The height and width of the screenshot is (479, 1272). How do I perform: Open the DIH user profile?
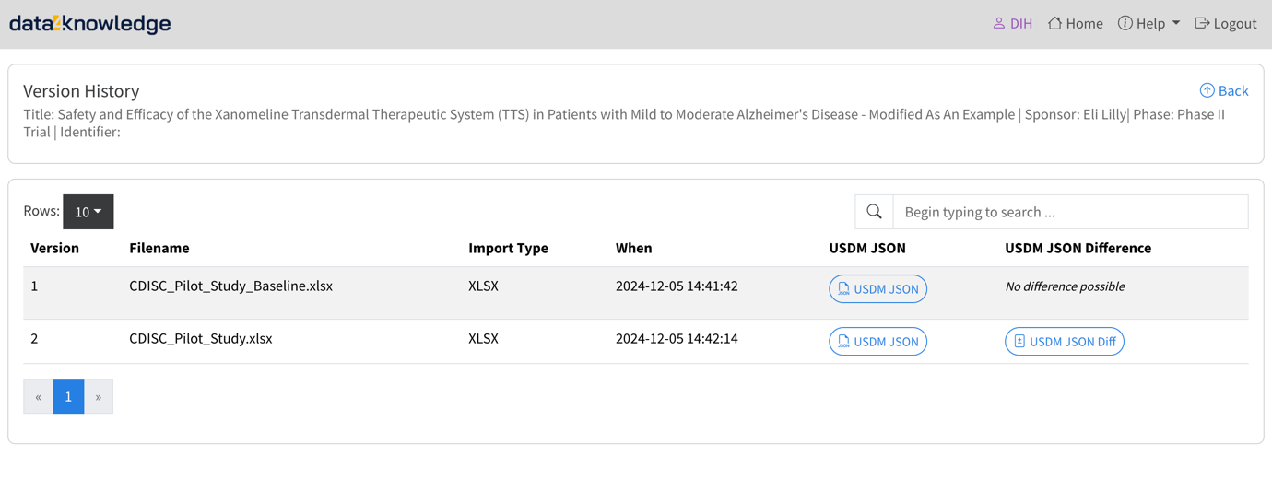click(1012, 24)
